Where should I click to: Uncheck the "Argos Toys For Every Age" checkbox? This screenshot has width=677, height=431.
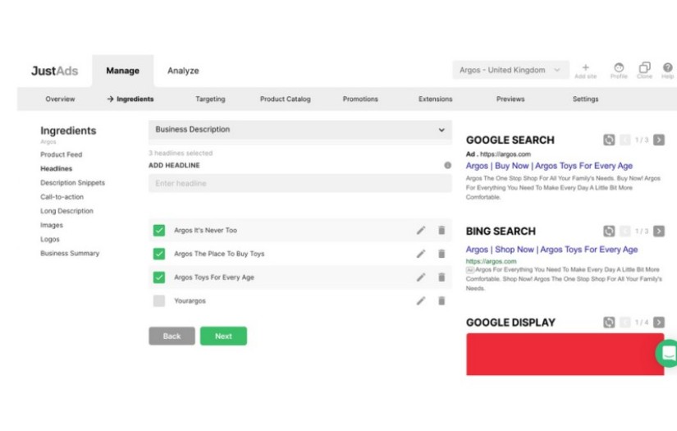tap(159, 277)
